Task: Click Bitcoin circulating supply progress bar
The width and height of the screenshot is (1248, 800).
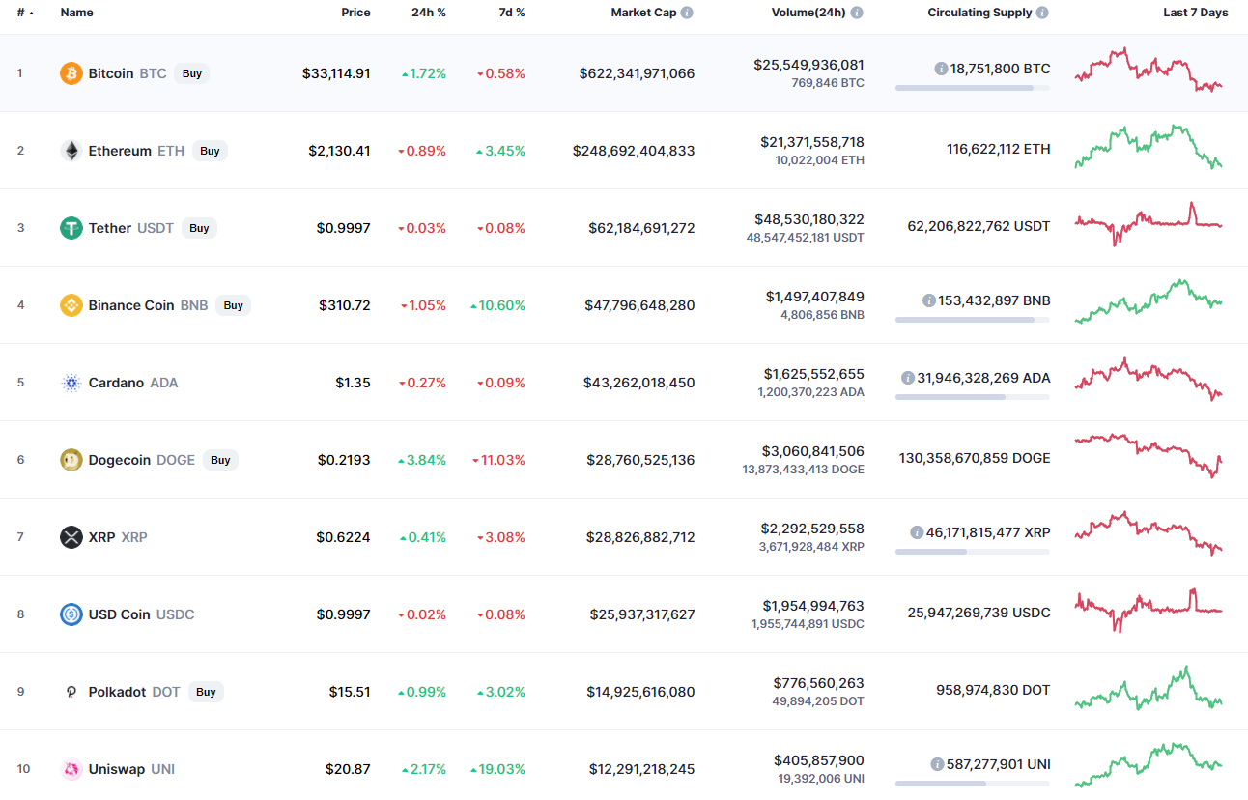Action: pyautogui.click(x=973, y=88)
